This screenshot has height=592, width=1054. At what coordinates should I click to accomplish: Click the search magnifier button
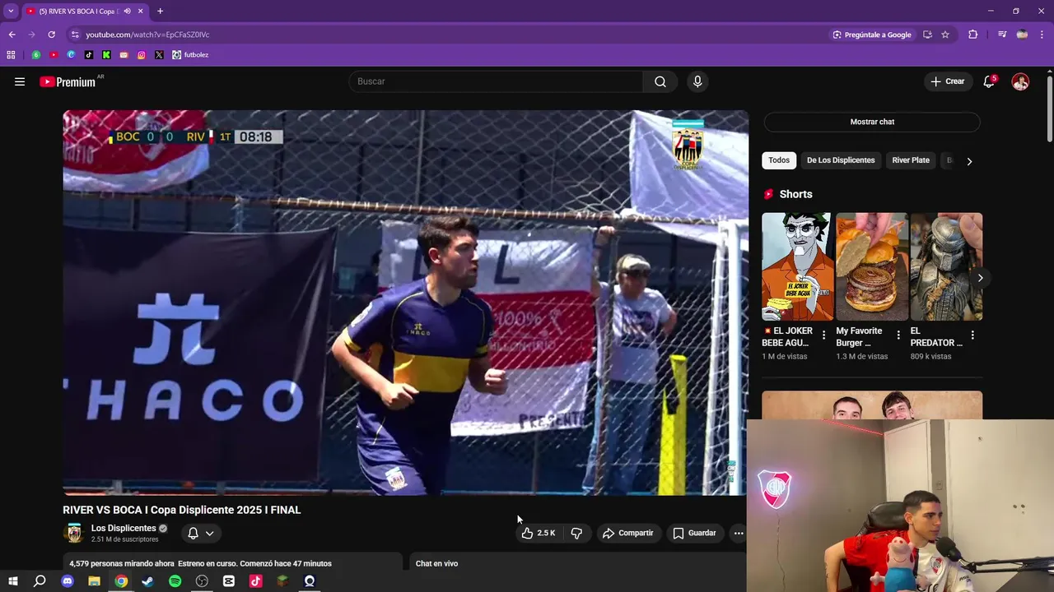click(x=660, y=81)
